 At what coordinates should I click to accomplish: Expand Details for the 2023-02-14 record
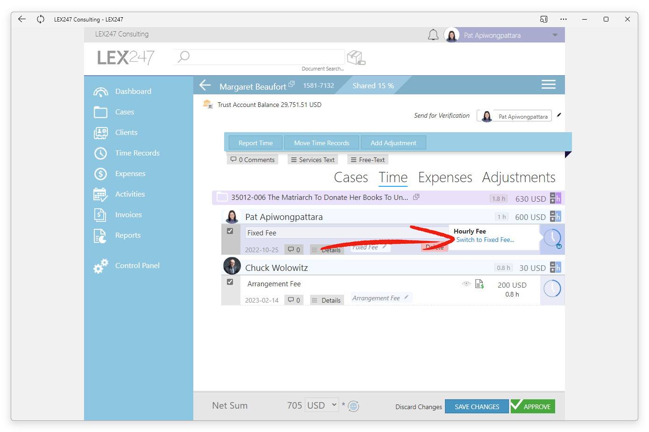[327, 300]
